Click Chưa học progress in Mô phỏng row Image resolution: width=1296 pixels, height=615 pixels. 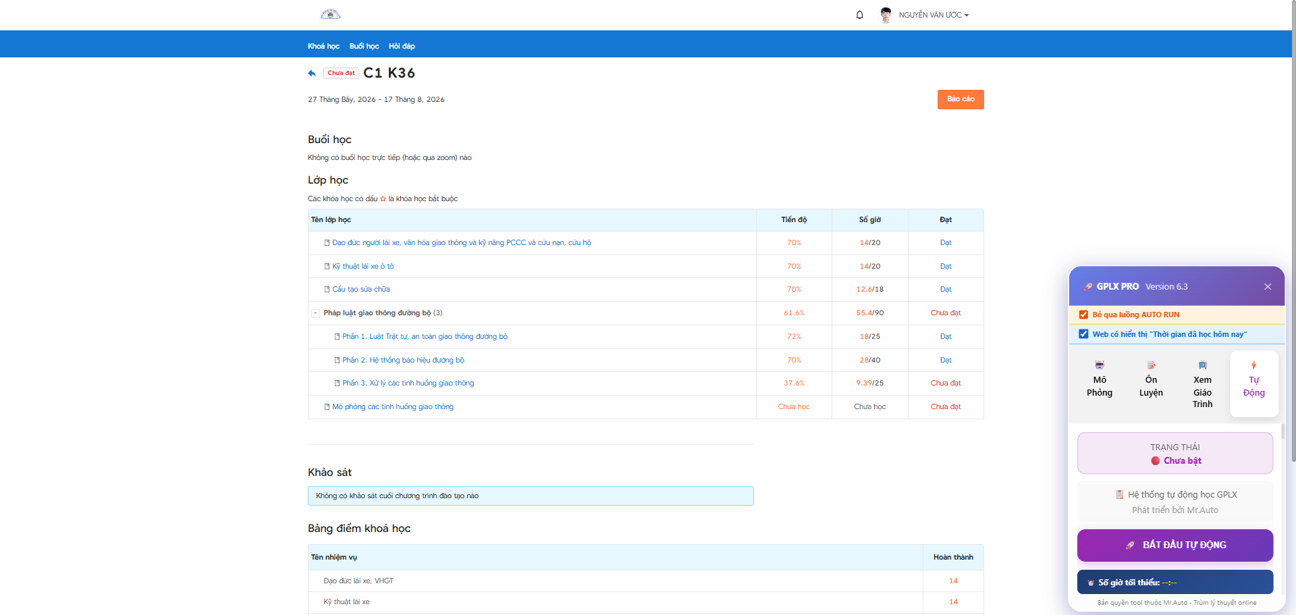pyautogui.click(x=794, y=407)
